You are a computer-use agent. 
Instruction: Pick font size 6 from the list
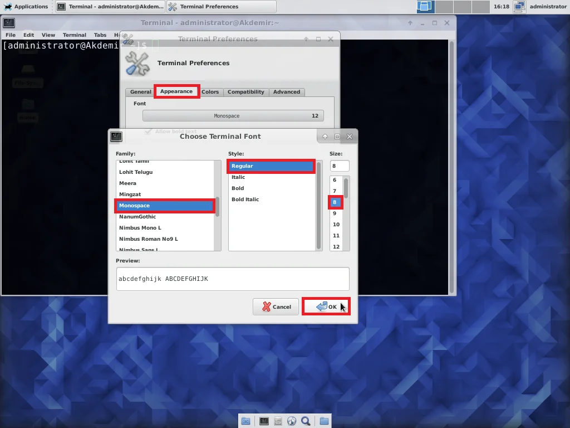pos(335,180)
